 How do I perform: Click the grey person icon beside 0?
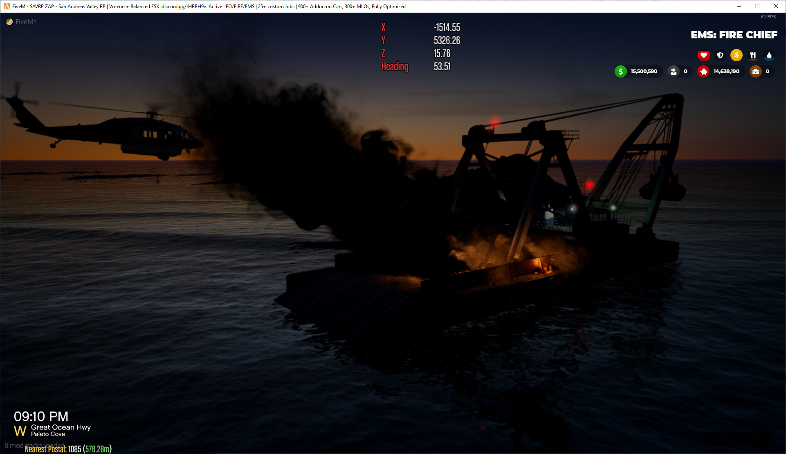click(674, 71)
